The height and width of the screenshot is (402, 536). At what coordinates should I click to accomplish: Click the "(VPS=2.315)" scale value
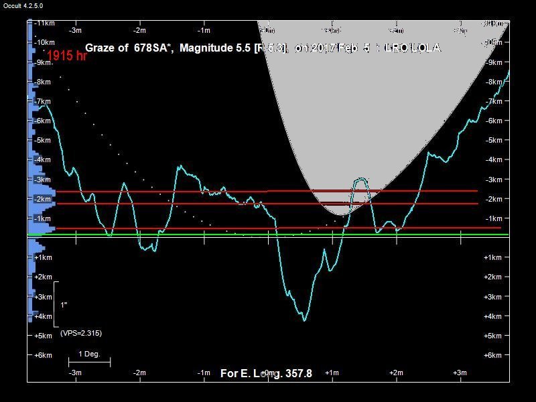81,333
